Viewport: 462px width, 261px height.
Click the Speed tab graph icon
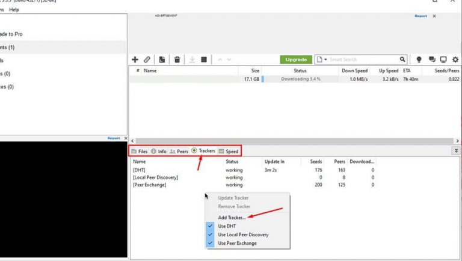(x=221, y=151)
